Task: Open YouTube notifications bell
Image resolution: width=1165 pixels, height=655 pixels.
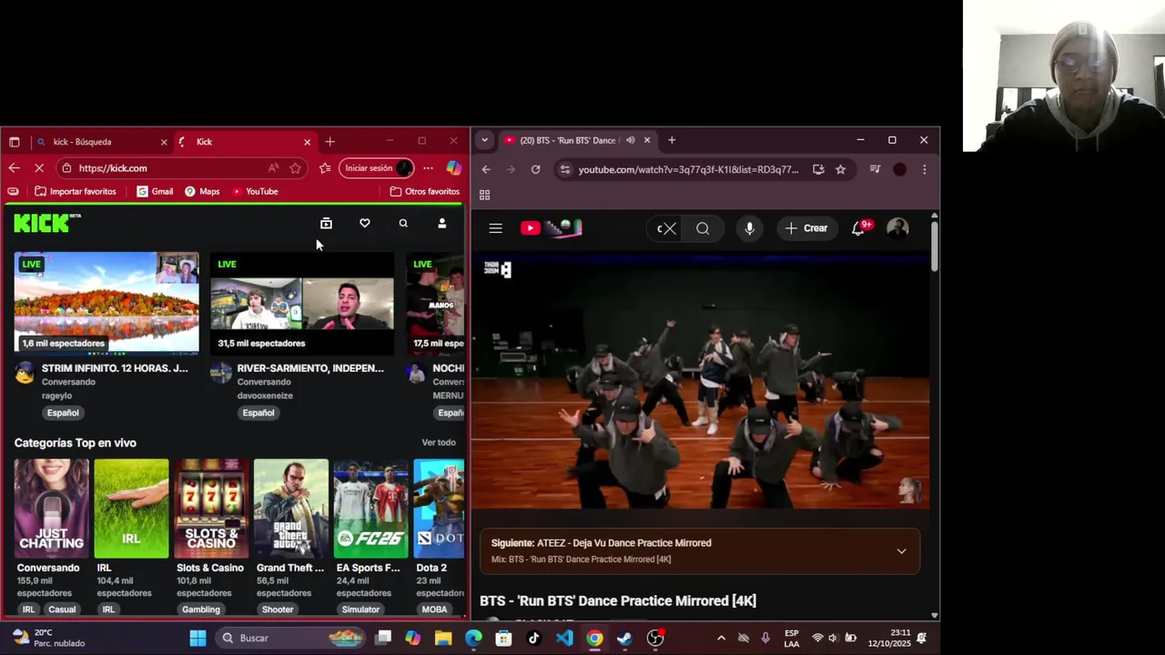Action: 858,228
